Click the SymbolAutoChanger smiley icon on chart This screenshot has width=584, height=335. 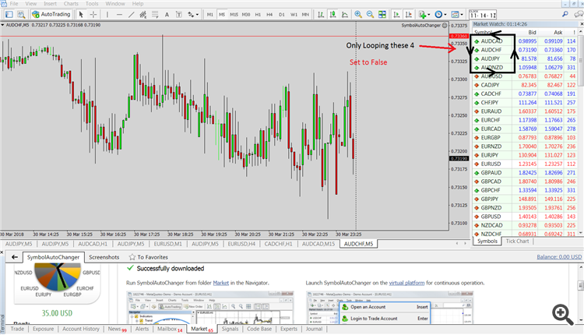(445, 26)
